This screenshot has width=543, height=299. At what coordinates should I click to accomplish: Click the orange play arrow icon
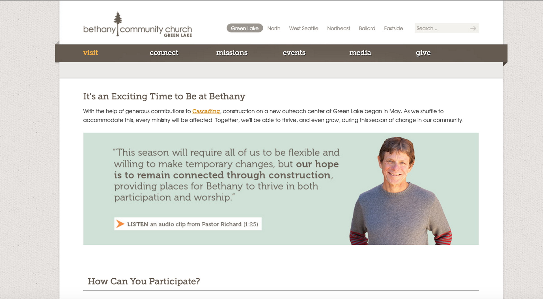coord(120,224)
